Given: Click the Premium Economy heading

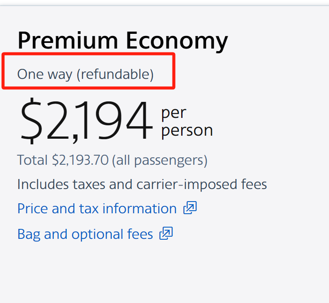Looking at the screenshot, I should 122,41.
